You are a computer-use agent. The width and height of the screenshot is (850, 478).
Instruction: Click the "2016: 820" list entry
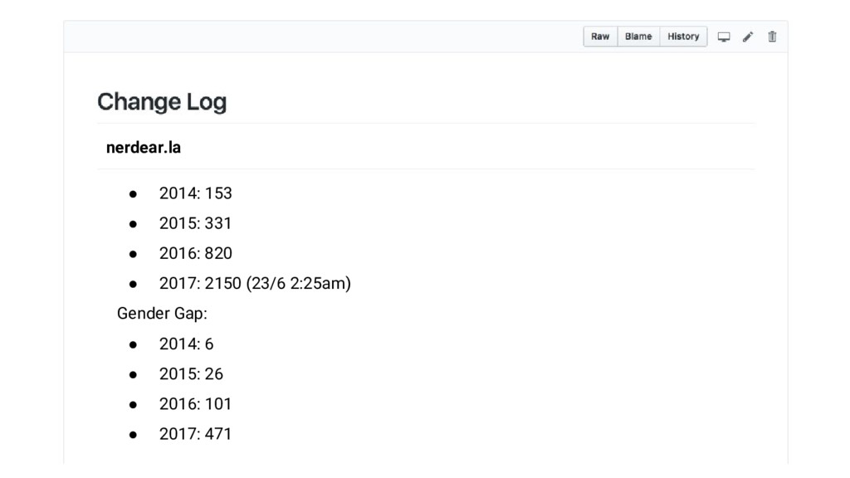pyautogui.click(x=196, y=253)
